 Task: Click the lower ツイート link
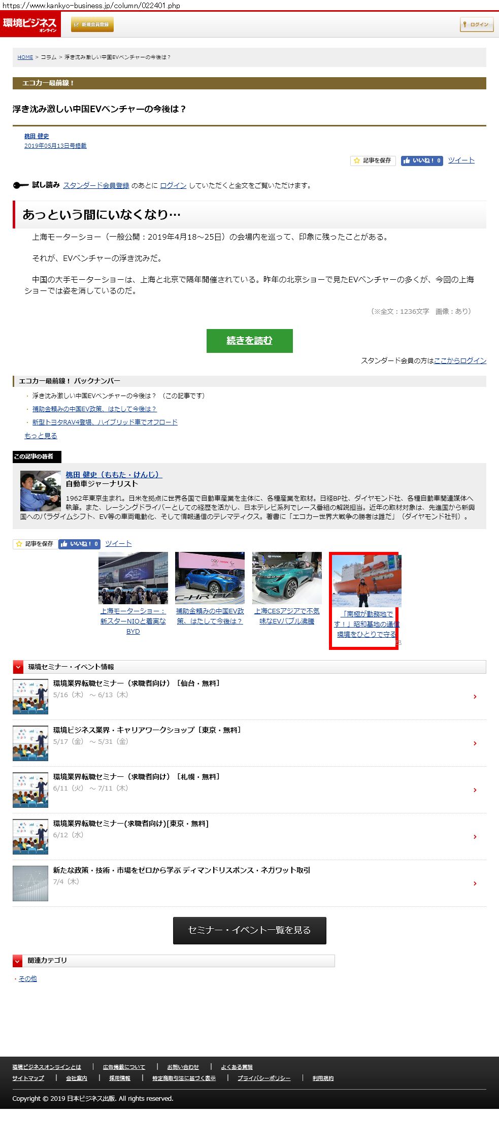[118, 544]
